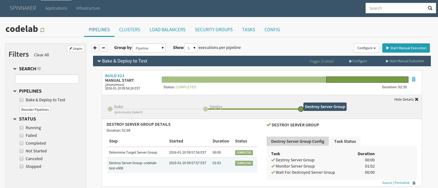Click Configure in the pipeline header bar
This screenshot has height=188, width=438.
pyautogui.click(x=358, y=61)
